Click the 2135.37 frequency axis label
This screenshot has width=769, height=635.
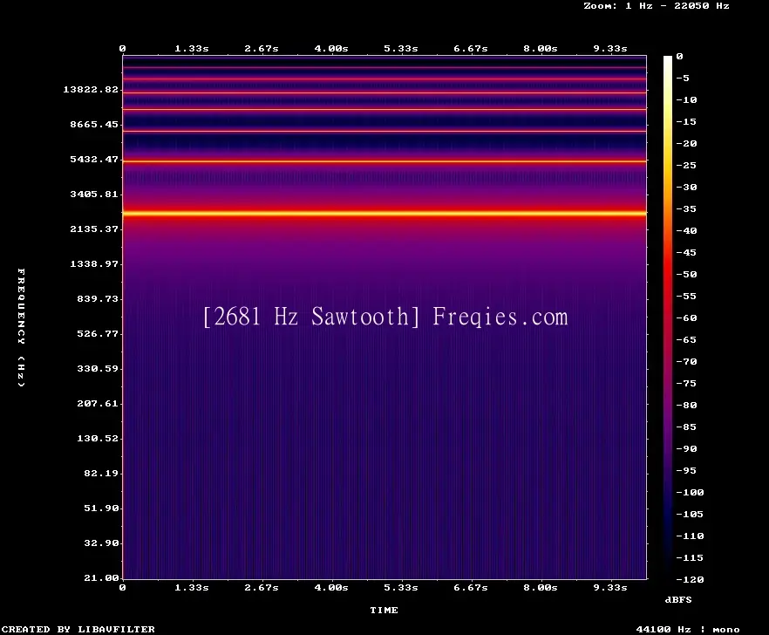click(x=94, y=229)
